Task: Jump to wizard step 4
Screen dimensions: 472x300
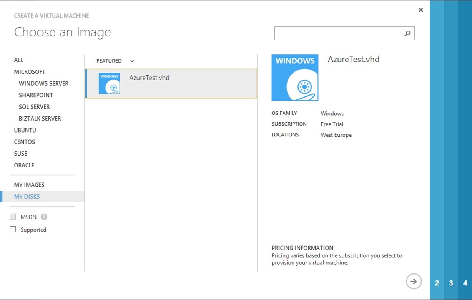Action: tap(465, 283)
